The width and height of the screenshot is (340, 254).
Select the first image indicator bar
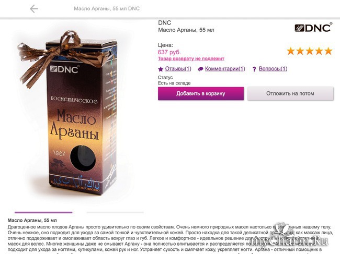pos(43,212)
